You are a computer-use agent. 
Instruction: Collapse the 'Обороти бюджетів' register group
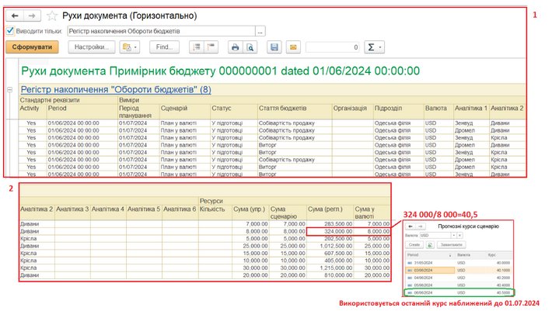click(x=10, y=90)
